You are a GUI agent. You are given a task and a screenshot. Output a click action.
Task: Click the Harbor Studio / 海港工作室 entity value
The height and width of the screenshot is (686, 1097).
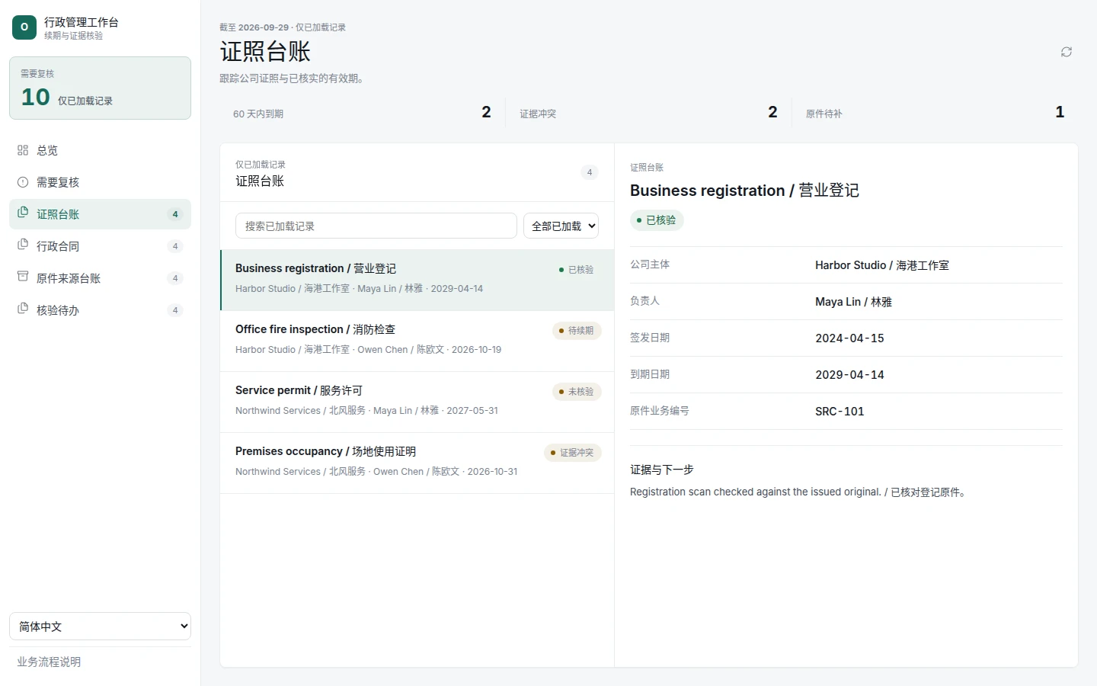(x=882, y=265)
